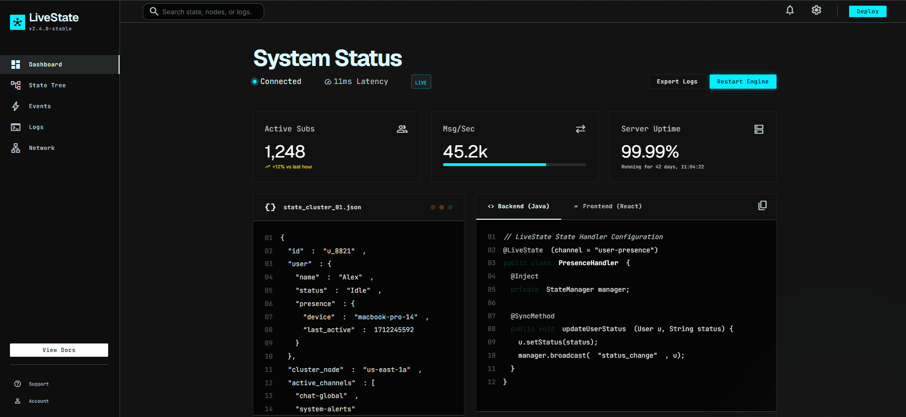Open the Account link
The height and width of the screenshot is (417, 906).
coord(39,401)
